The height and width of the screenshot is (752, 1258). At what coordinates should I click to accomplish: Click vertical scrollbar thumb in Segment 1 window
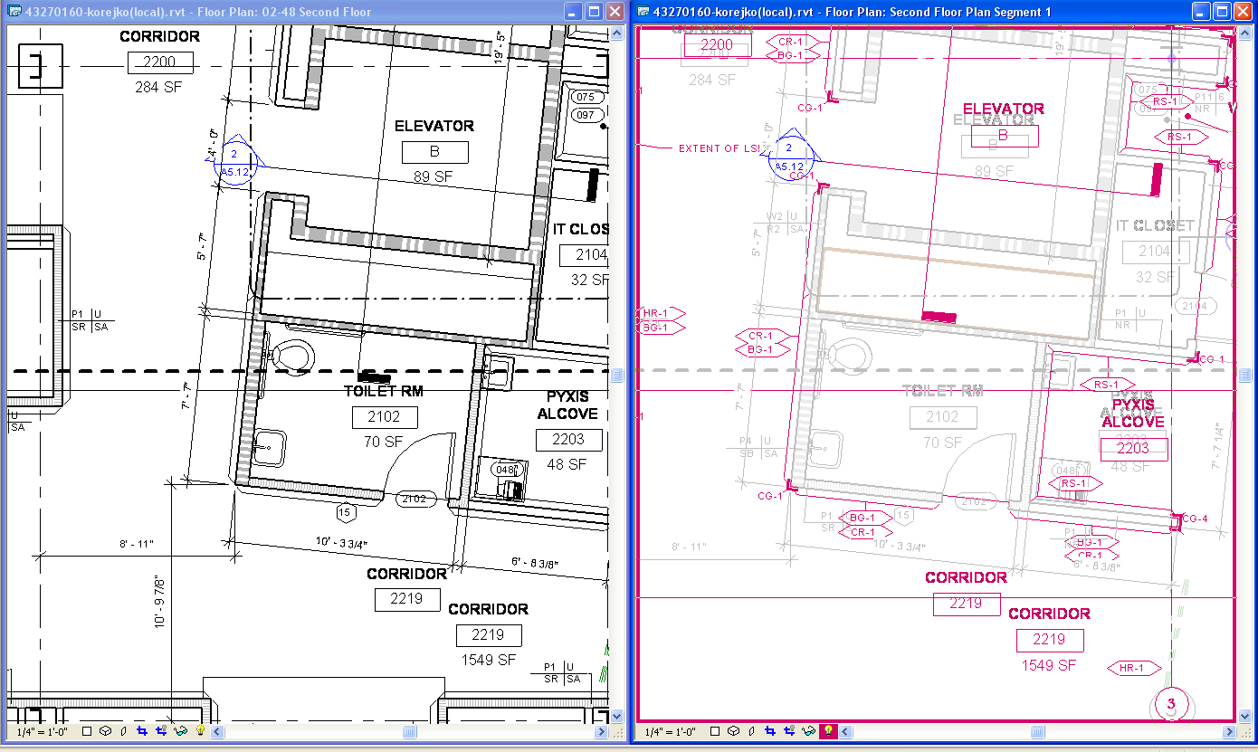coord(1246,375)
